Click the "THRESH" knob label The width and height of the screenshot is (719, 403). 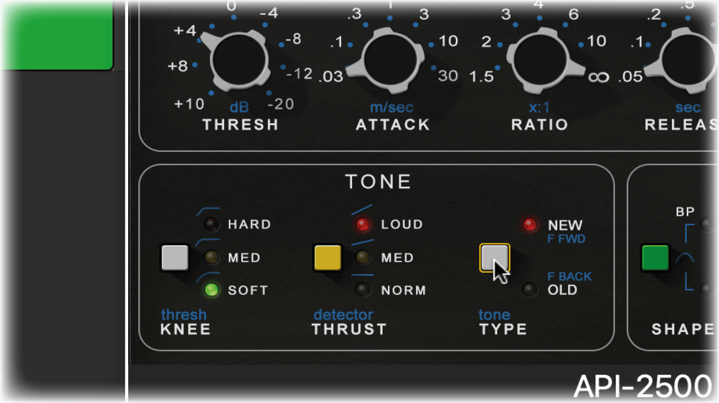click(241, 125)
